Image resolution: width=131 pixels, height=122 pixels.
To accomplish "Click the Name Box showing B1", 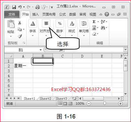I will [21, 50].
